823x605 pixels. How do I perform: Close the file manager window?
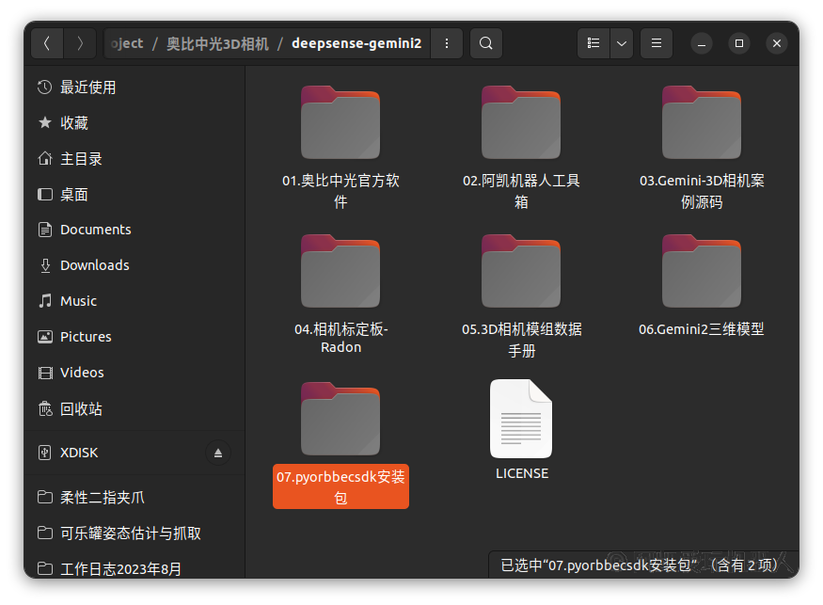coord(777,43)
